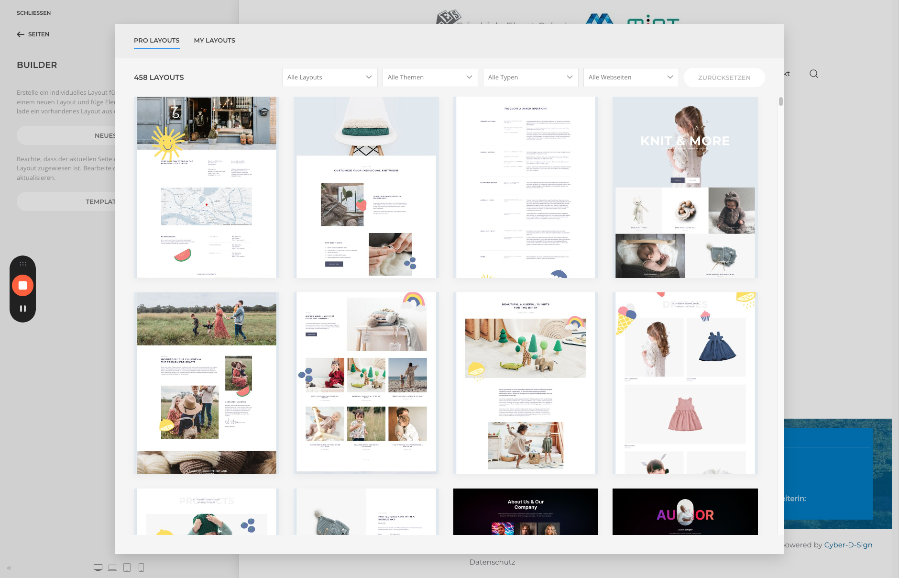Click the 458 LAYOUTS count text

coord(159,78)
